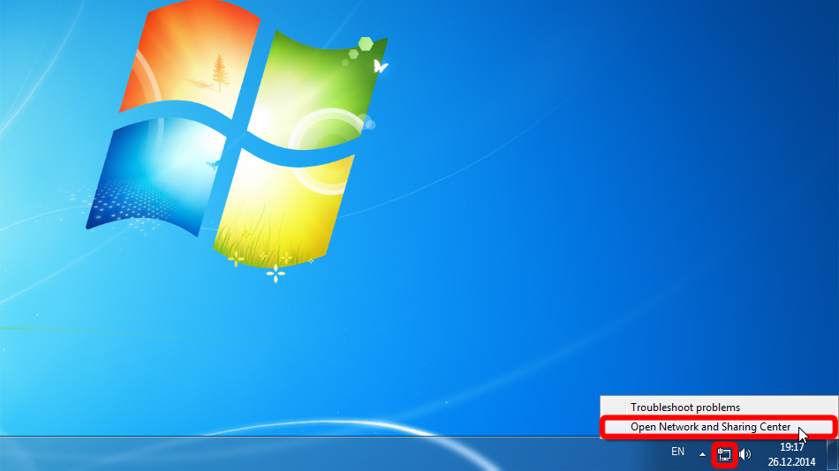Click the white flower below yellow pane
The image size is (839, 471).
[276, 273]
